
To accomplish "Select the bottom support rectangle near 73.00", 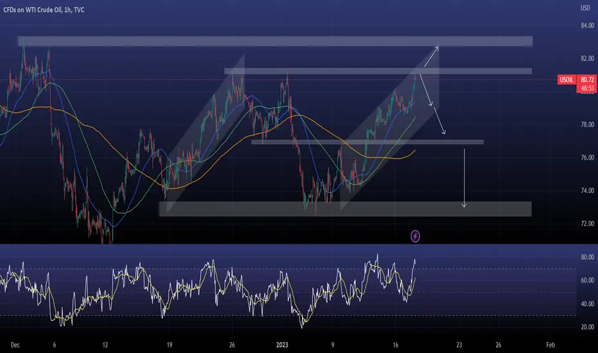I will point(345,209).
